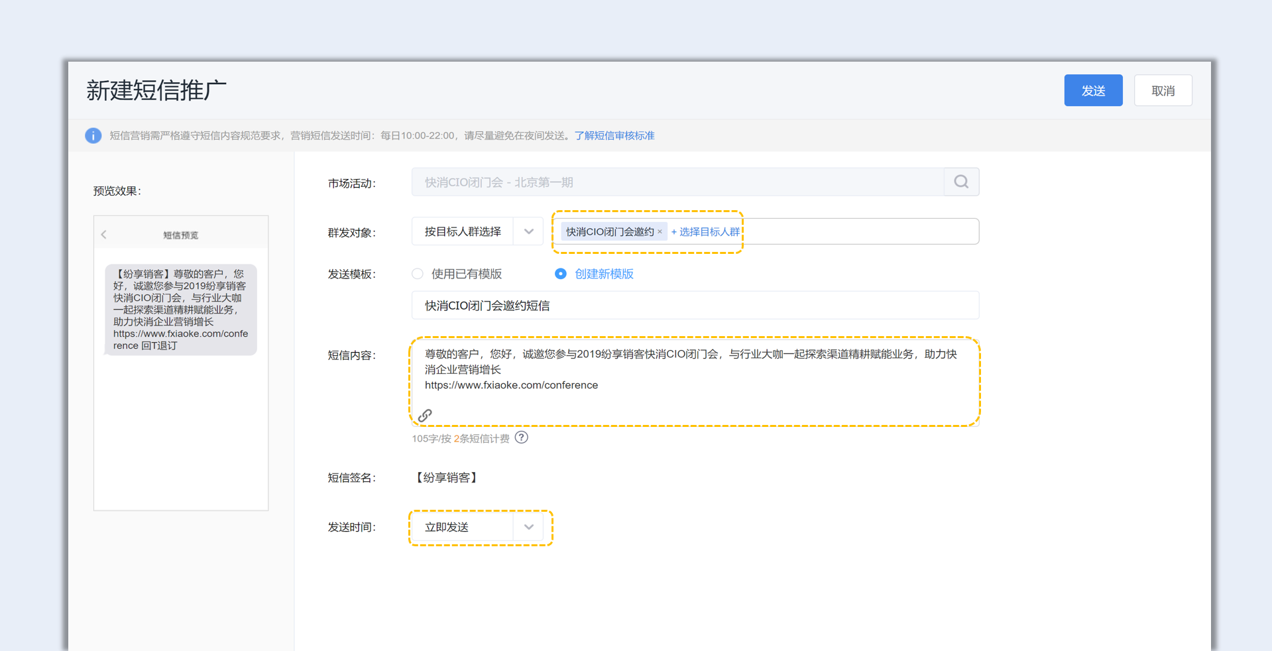
Task: Click + 选择目标人群 link
Action: (705, 231)
